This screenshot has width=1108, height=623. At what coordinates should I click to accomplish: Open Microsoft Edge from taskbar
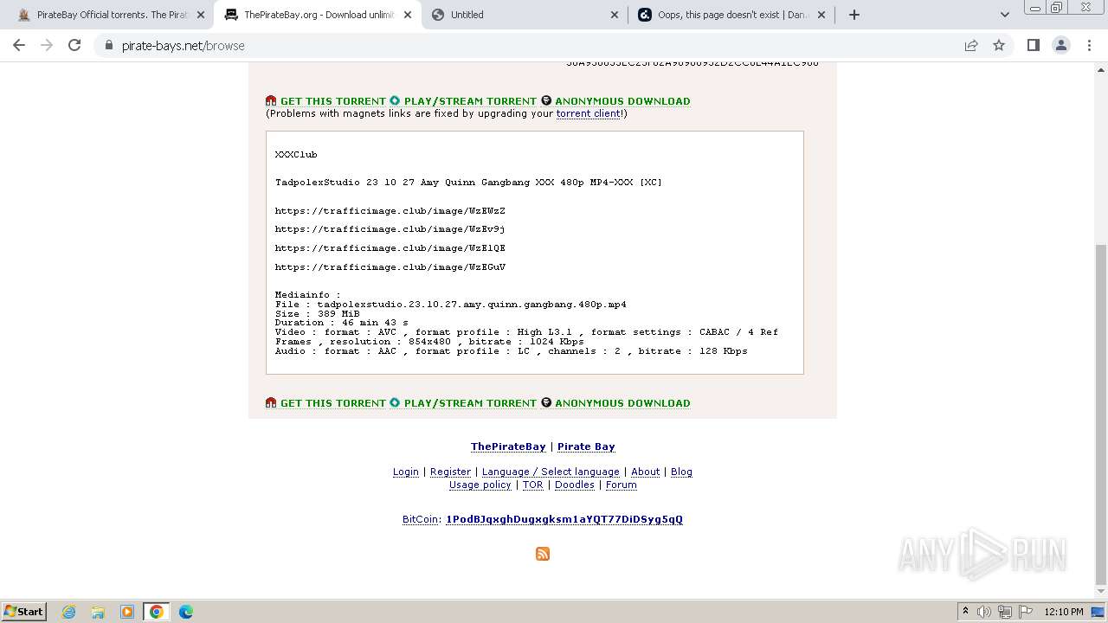(186, 612)
